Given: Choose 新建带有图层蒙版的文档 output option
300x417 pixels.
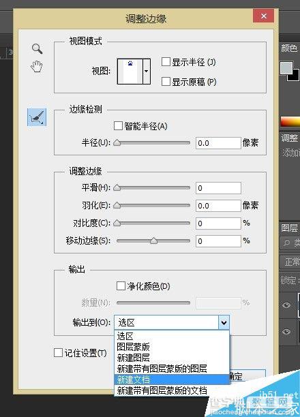Looking at the screenshot, I should point(172,390).
